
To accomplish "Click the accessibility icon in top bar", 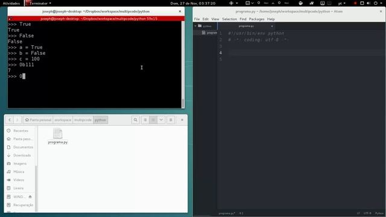I will tap(231, 3).
